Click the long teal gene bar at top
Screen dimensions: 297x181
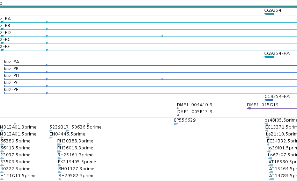coord(149,7)
